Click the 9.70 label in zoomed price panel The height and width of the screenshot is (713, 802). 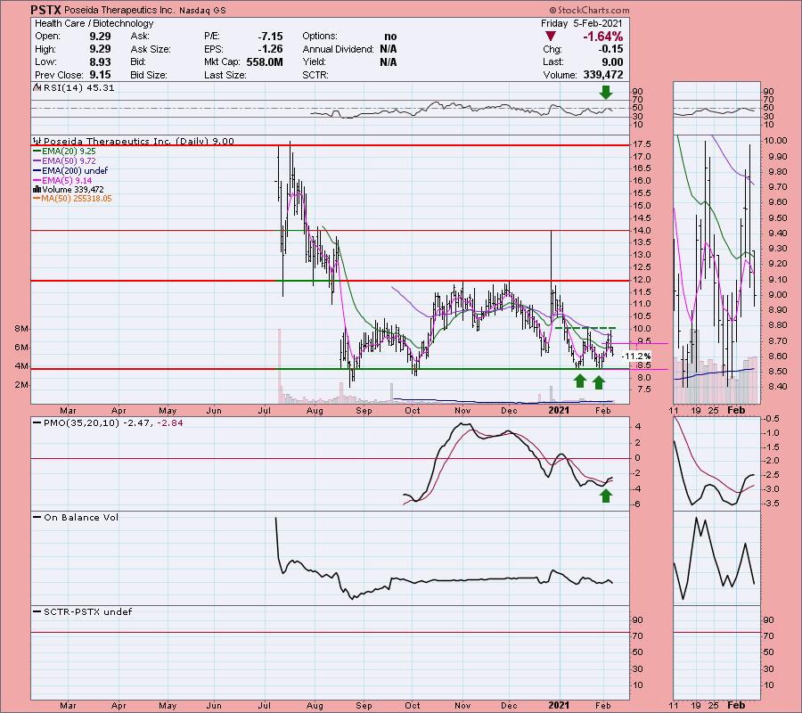pos(774,187)
